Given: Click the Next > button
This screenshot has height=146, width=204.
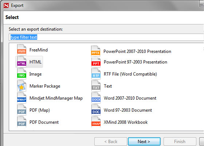Looking at the screenshot, I should [144, 142].
